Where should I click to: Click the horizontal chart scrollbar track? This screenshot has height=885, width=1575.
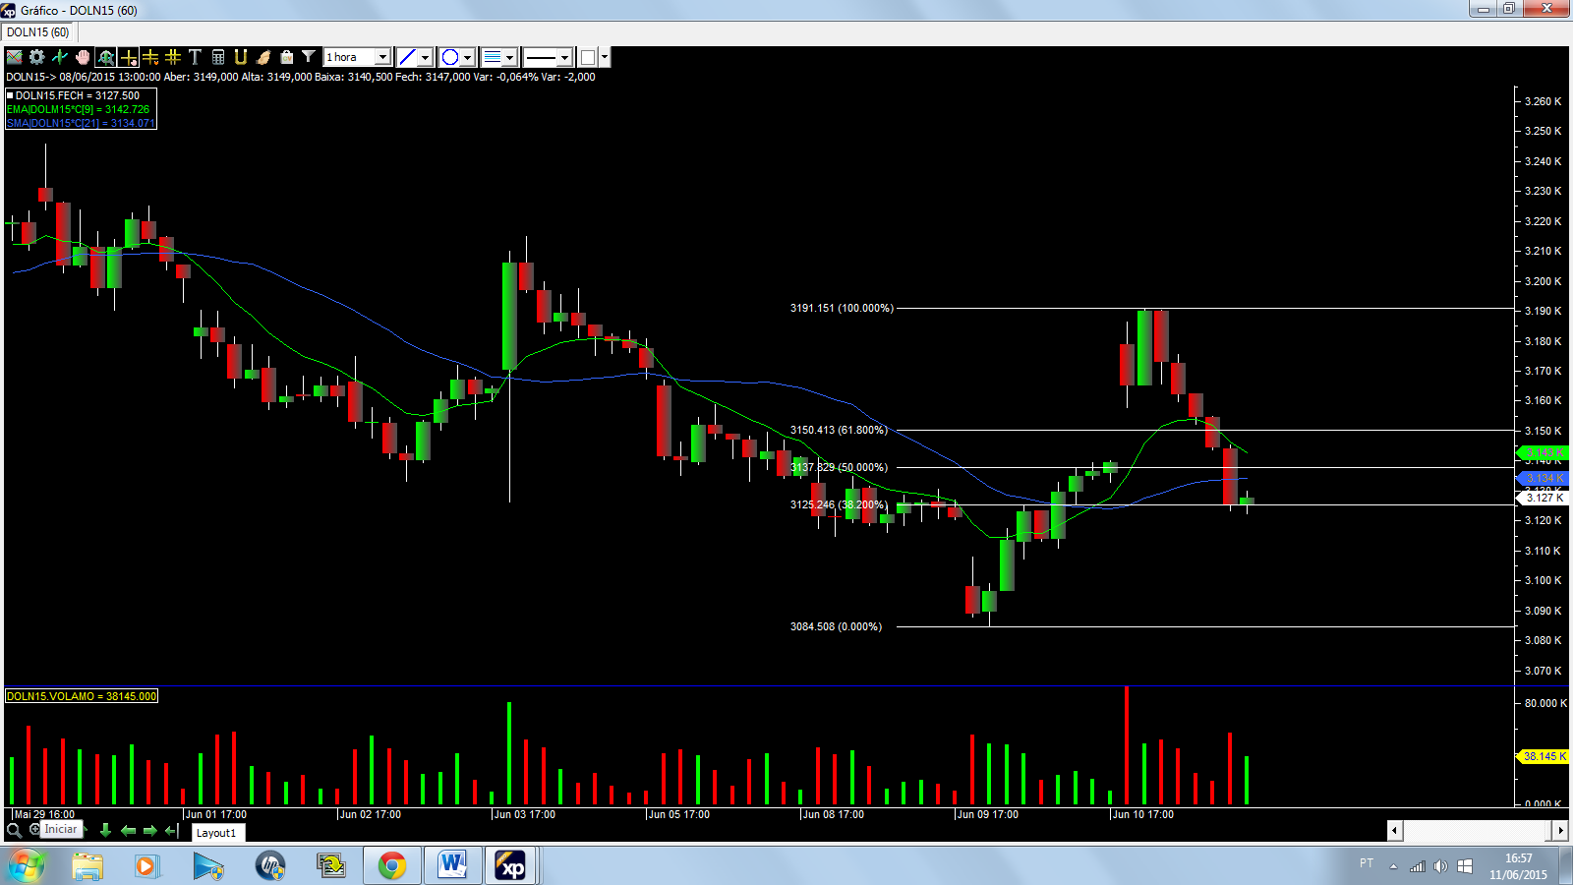coord(1477,831)
